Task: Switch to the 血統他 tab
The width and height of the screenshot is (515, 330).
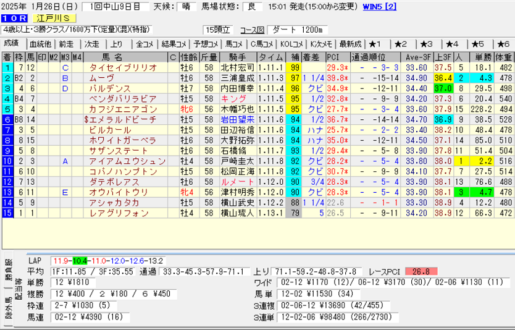Action: 40,44
